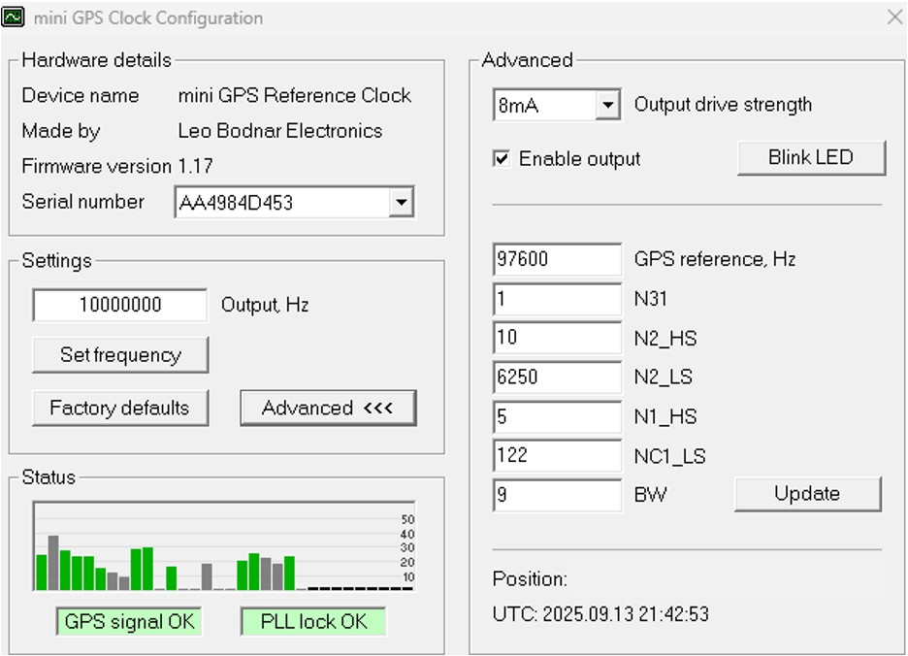Viewport: 908px width, 656px height.
Task: Toggle the Enable output checkbox
Action: [502, 159]
